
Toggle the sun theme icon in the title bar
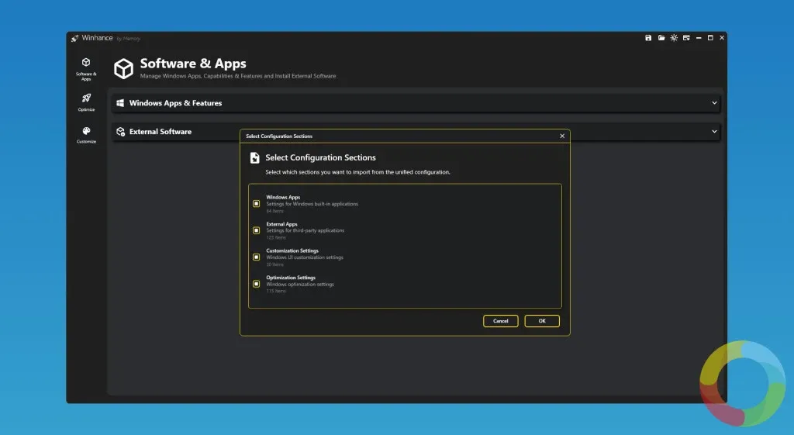pyautogui.click(x=674, y=38)
